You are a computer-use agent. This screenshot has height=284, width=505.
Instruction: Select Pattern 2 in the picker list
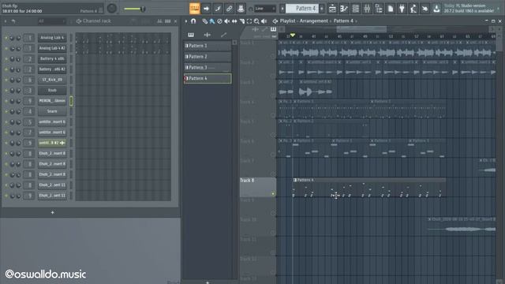[208, 57]
